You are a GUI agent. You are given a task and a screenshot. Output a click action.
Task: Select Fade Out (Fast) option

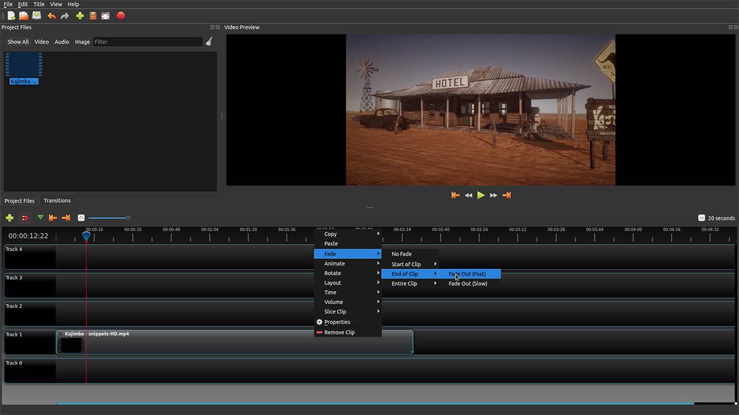[x=469, y=274]
